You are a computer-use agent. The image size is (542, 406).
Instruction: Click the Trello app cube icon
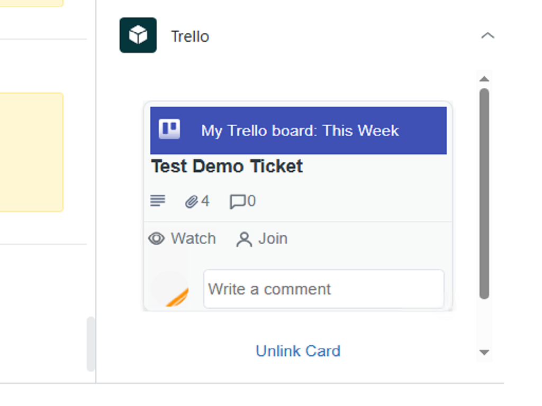[138, 35]
